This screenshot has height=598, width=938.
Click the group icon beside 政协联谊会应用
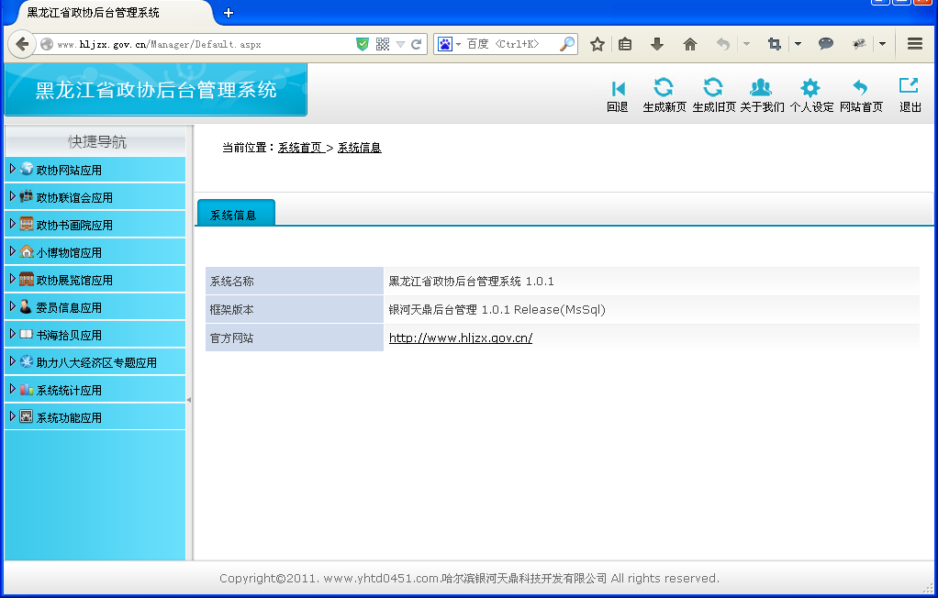(x=27, y=196)
